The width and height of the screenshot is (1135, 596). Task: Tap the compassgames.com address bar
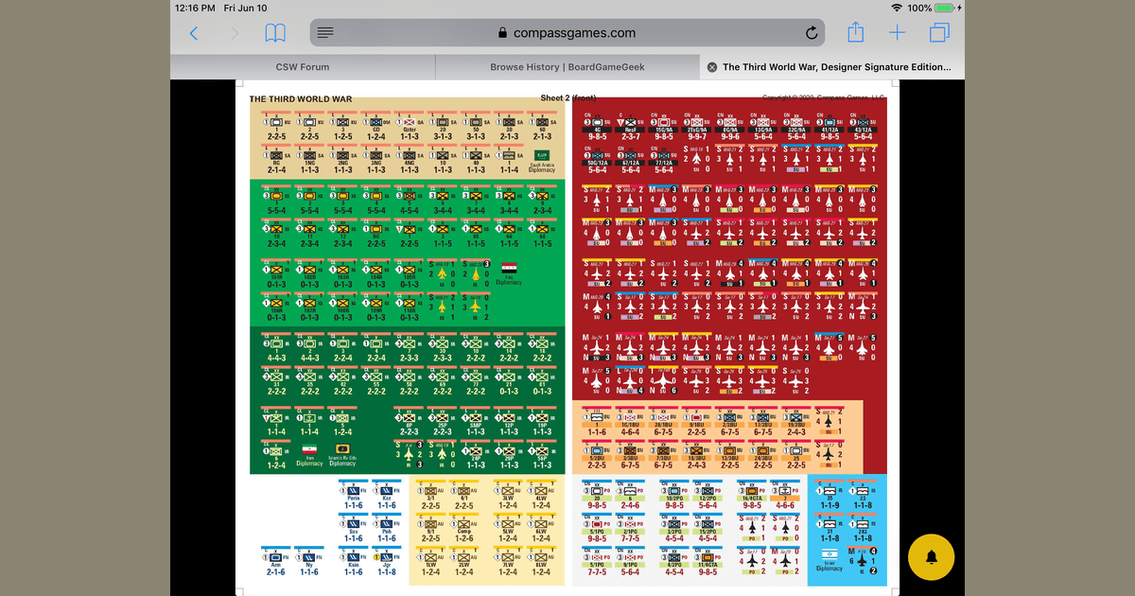click(567, 33)
